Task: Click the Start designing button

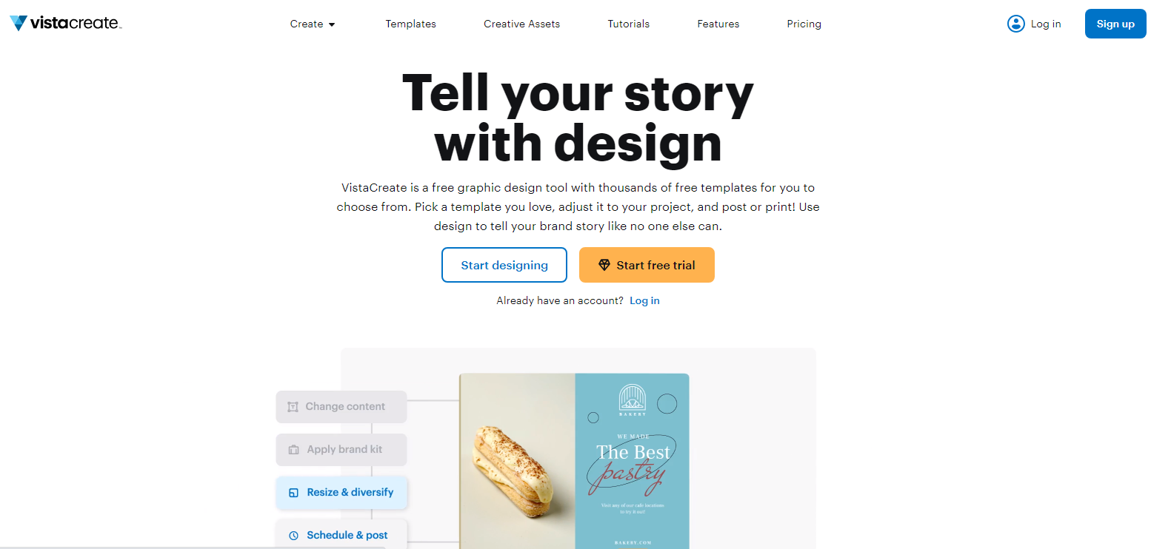Action: click(504, 265)
